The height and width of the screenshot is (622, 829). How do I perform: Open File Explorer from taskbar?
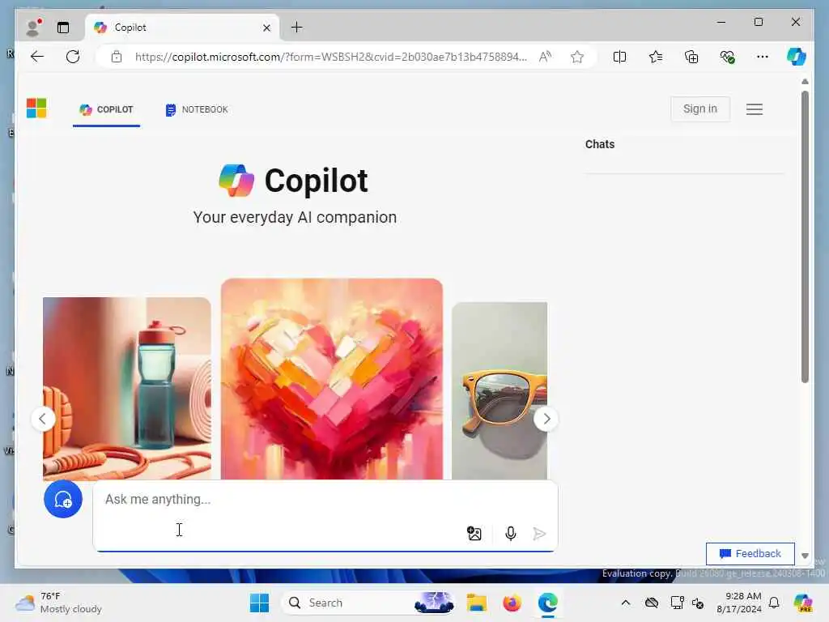[476, 603]
